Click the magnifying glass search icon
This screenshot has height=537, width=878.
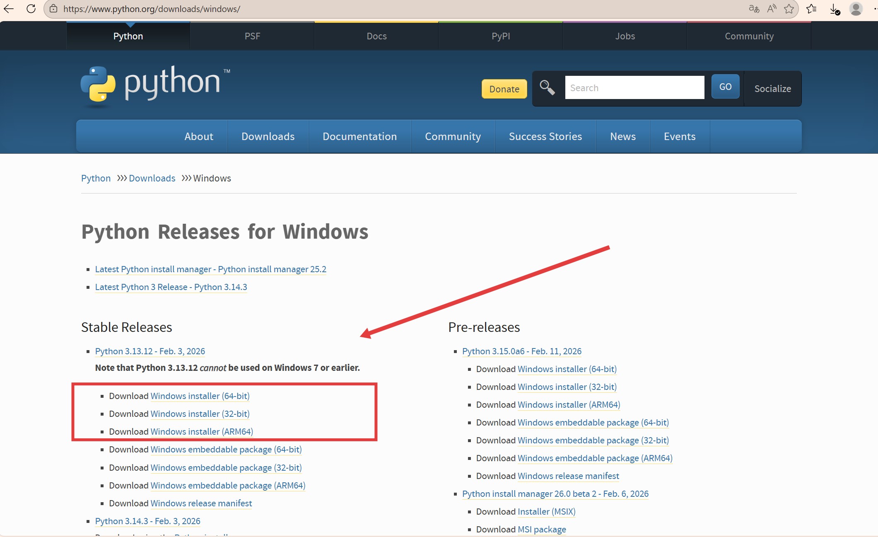pyautogui.click(x=547, y=87)
